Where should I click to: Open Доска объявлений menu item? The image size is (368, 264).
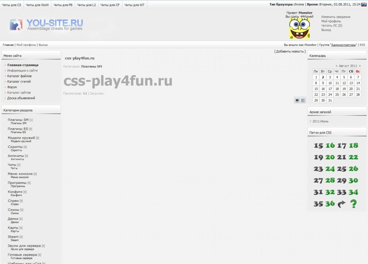coord(21,98)
